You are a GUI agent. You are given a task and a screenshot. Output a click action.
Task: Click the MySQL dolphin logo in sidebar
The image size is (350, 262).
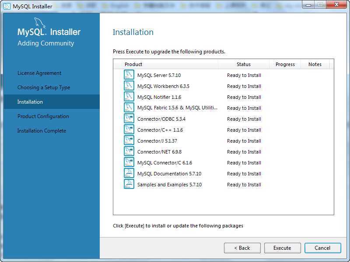pyautogui.click(x=40, y=23)
